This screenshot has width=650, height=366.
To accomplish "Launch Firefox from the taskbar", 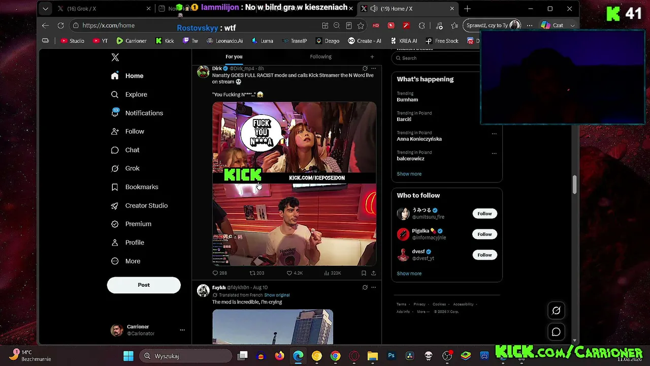I will click(x=280, y=356).
